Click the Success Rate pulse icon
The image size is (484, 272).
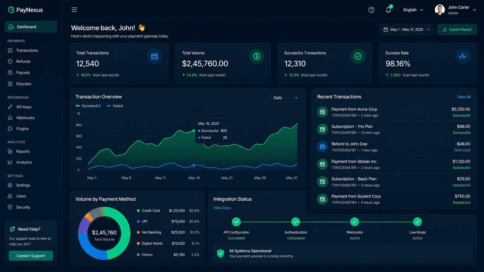coord(463,56)
